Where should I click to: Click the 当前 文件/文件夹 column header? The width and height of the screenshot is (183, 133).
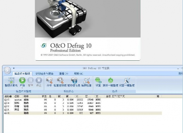click(x=130, y=96)
